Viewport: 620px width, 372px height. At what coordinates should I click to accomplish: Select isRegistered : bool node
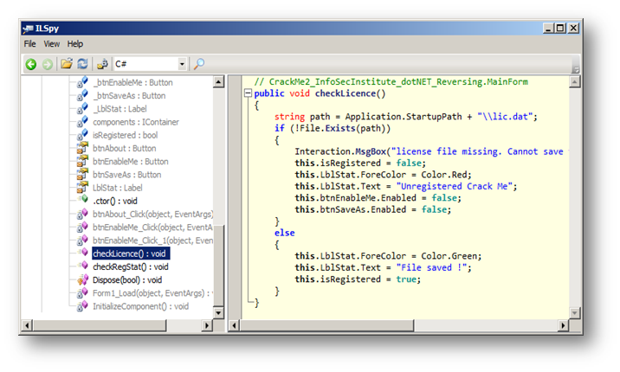pyautogui.click(x=126, y=135)
